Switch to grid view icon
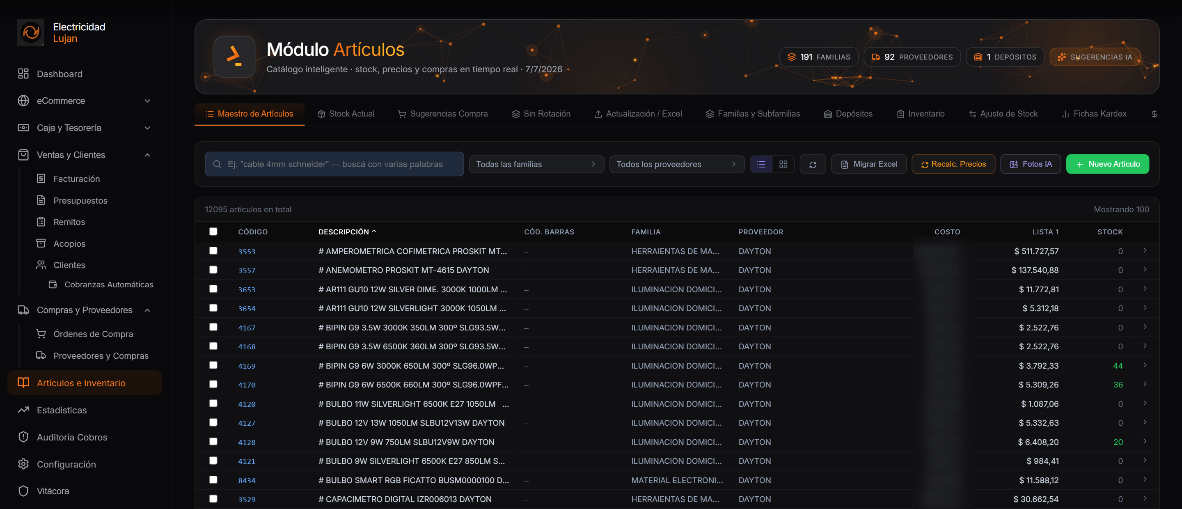 (783, 164)
